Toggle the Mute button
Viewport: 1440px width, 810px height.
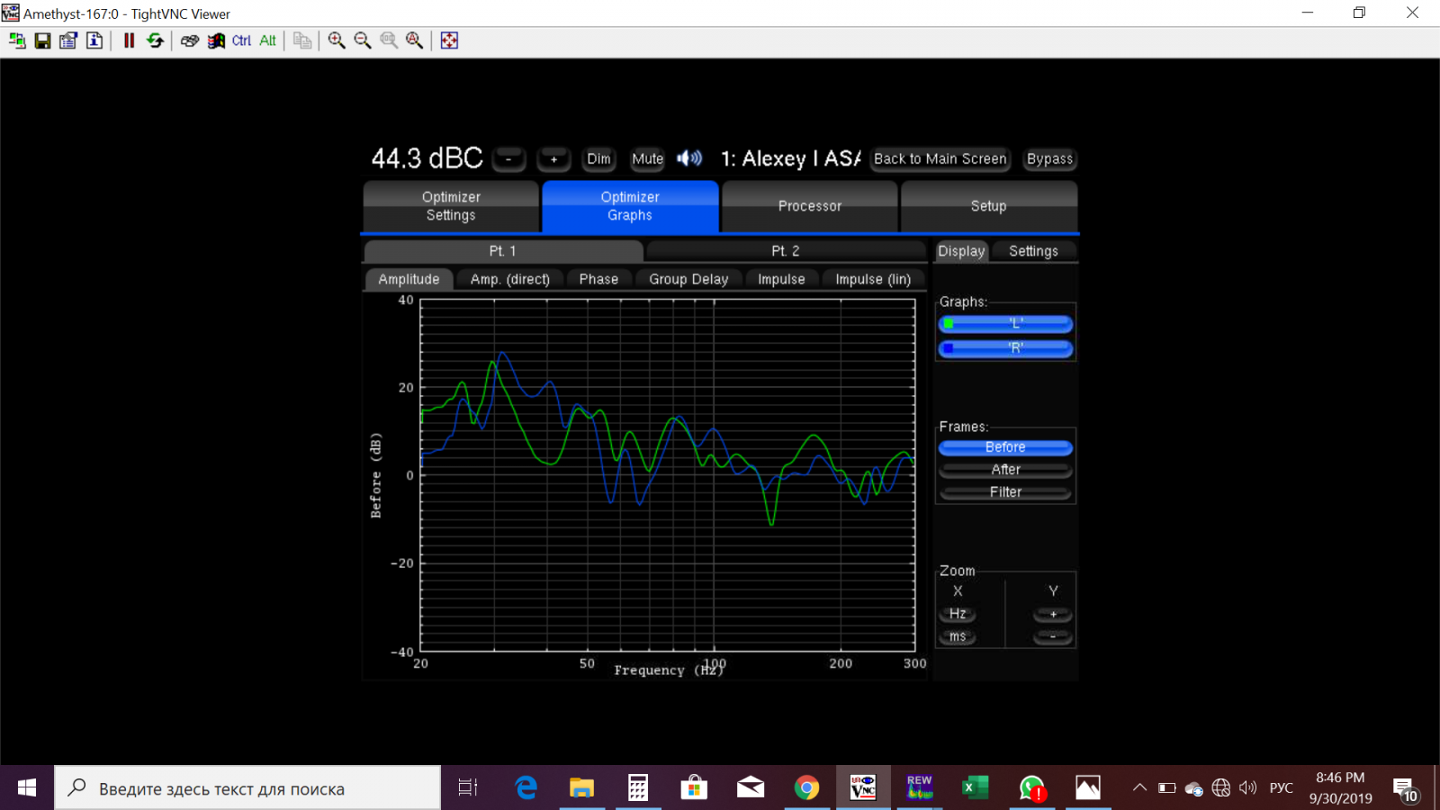(x=647, y=159)
